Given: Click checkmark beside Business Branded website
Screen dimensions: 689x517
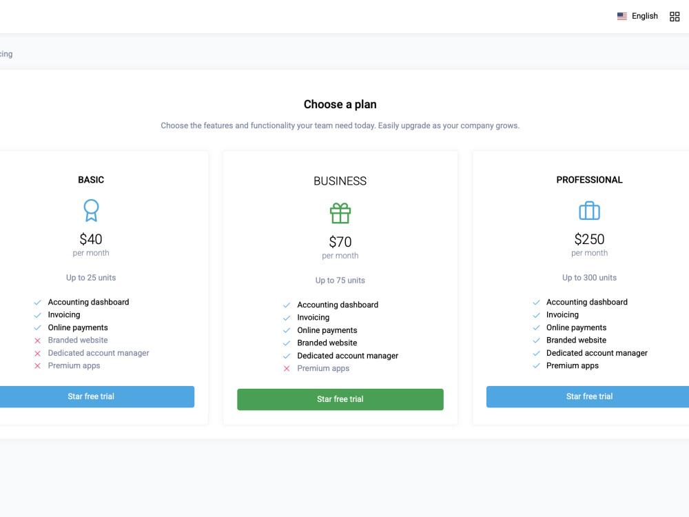Looking at the screenshot, I should click(287, 343).
